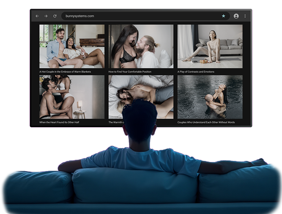Image resolution: width=282 pixels, height=214 pixels.
Task: Click 'A Hot Couple in the Embrace' caption
Action: (x=65, y=72)
